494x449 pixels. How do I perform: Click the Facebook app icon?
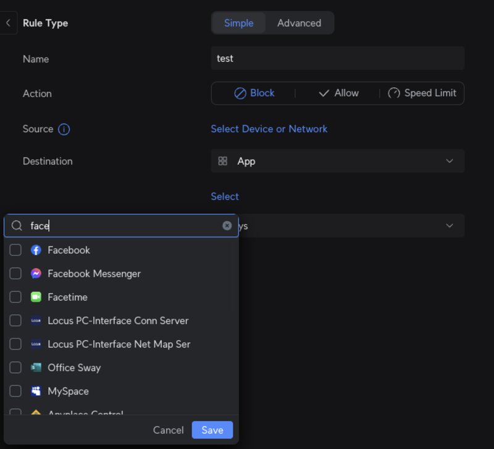tap(36, 250)
